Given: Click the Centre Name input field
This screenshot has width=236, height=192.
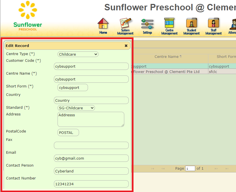Looking at the screenshot, I should 91,79.
